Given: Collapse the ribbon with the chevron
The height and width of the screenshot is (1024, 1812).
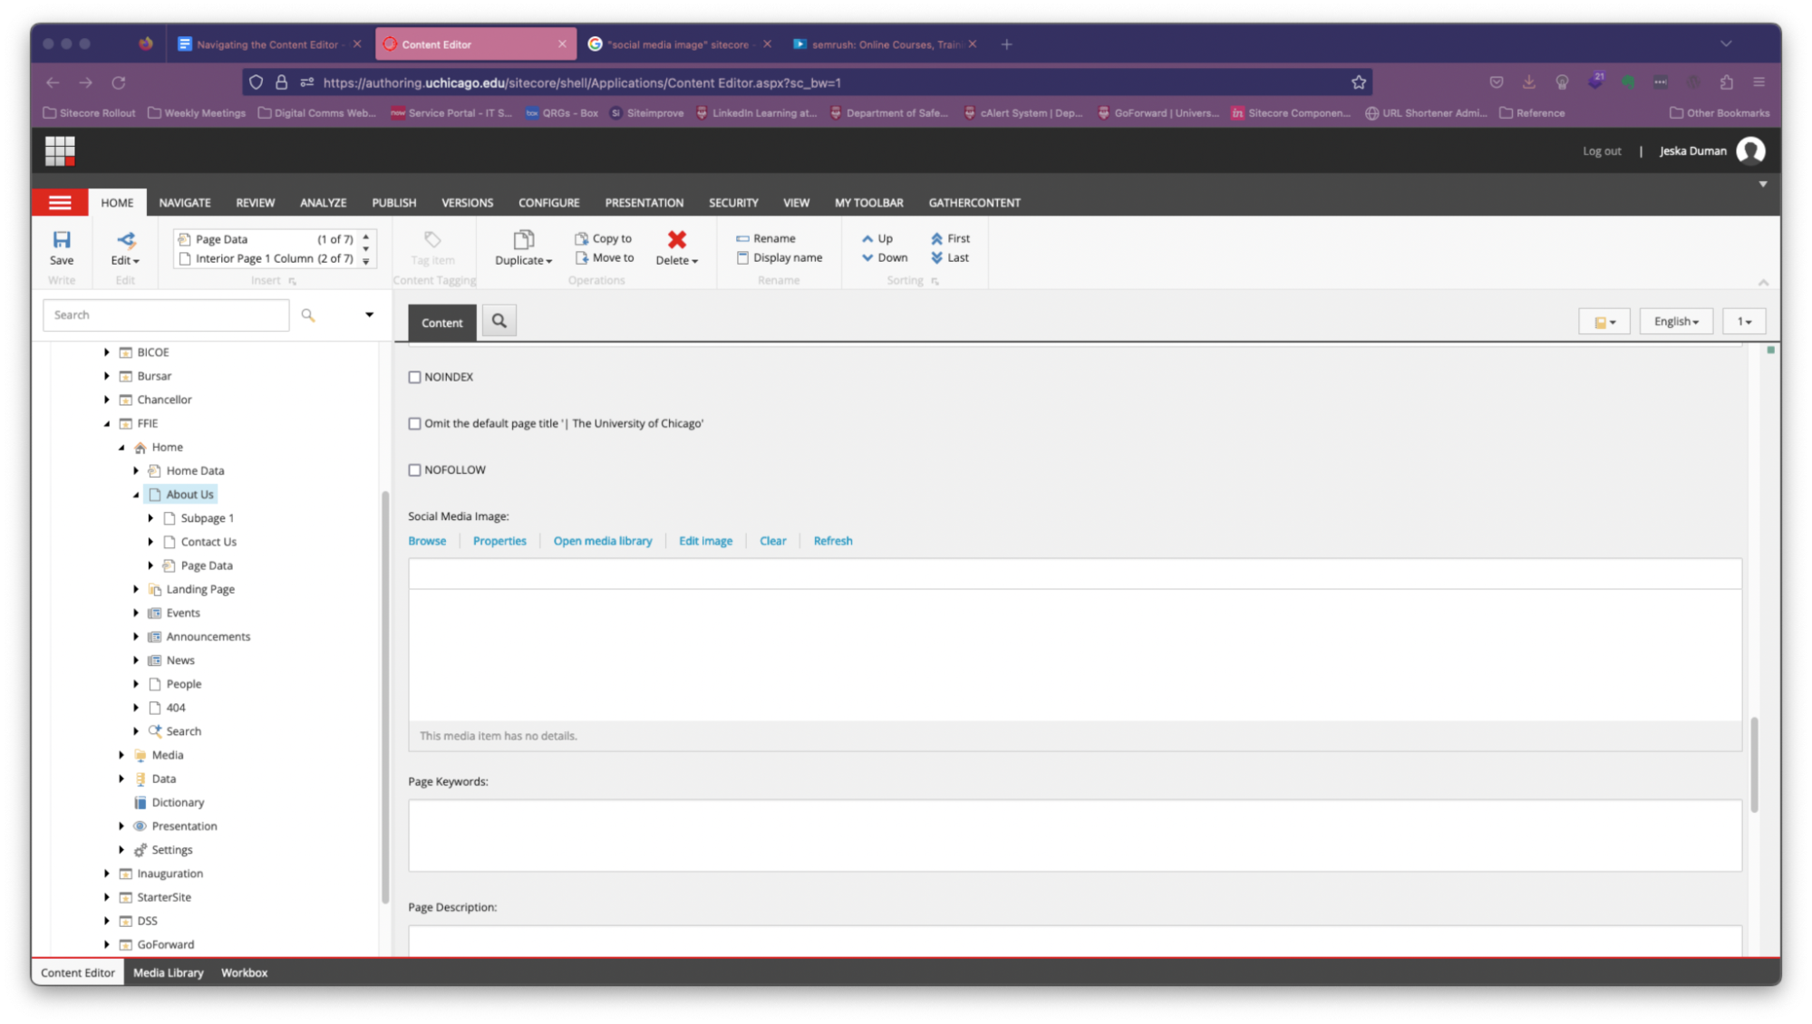Looking at the screenshot, I should pyautogui.click(x=1763, y=282).
